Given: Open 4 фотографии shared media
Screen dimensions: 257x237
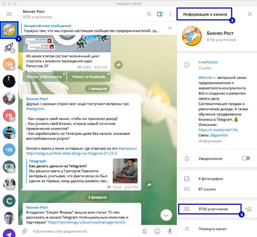Looking at the screenshot, I should (x=210, y=179).
